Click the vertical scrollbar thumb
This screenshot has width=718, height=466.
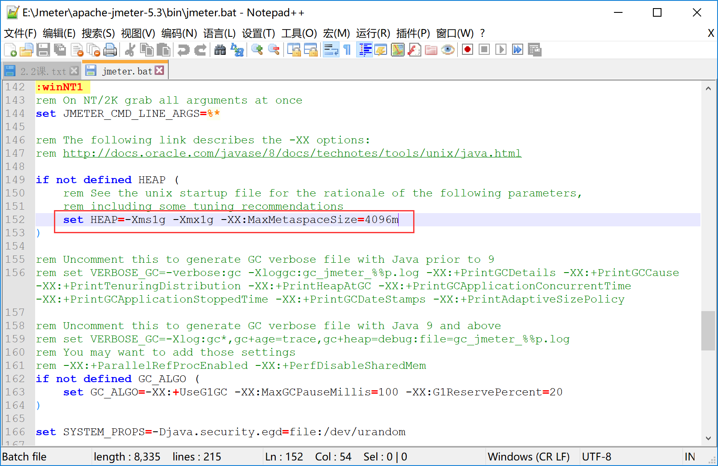coord(708,330)
